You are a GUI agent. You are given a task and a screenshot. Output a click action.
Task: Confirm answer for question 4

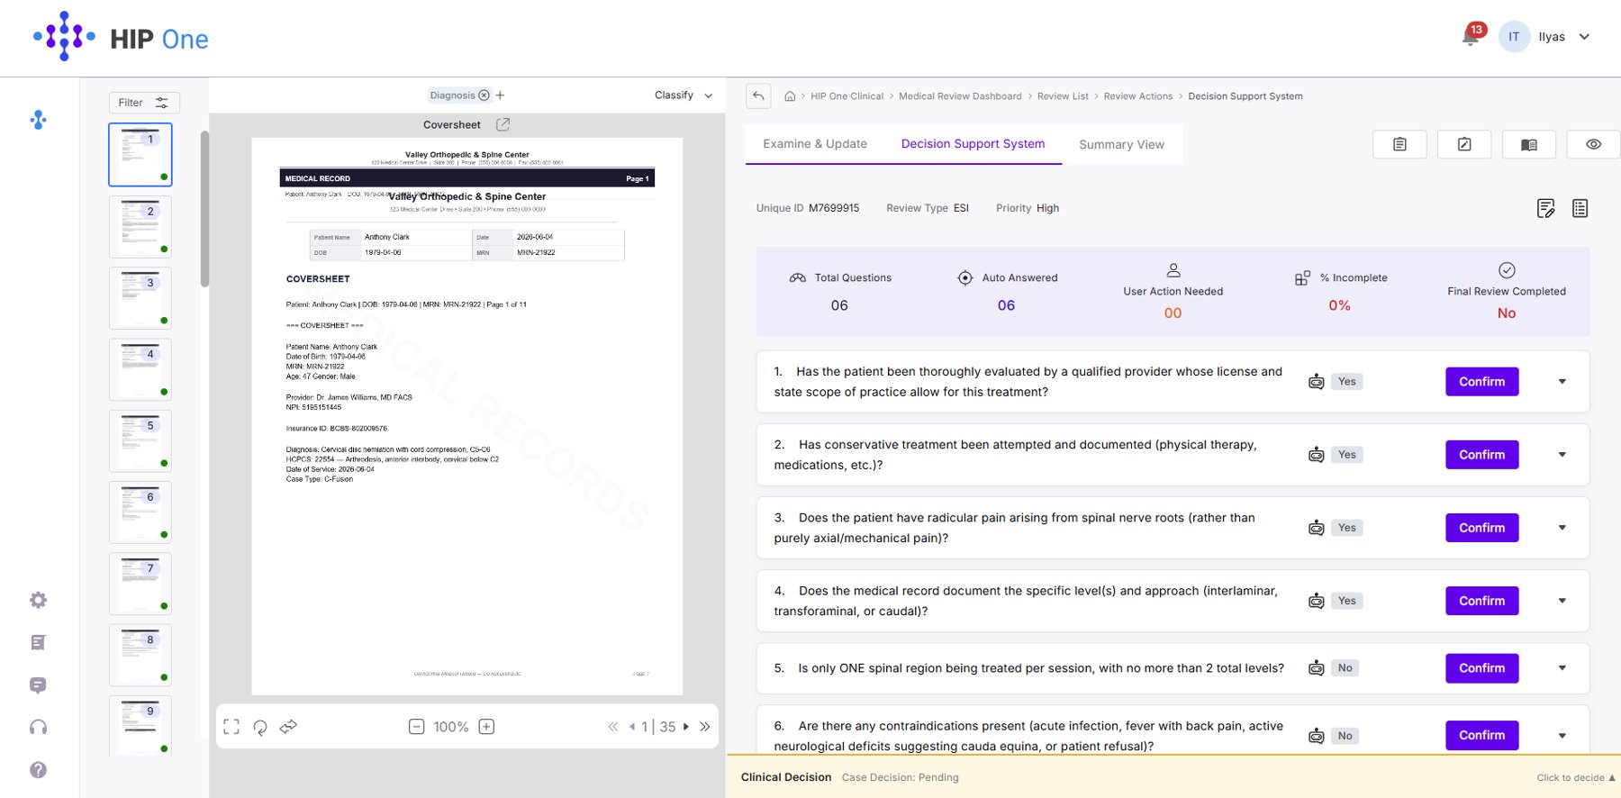click(1481, 601)
